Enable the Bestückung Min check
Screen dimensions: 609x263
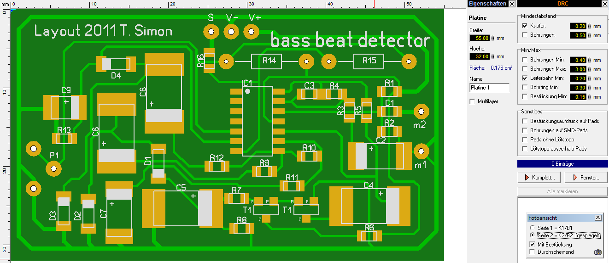coord(525,96)
